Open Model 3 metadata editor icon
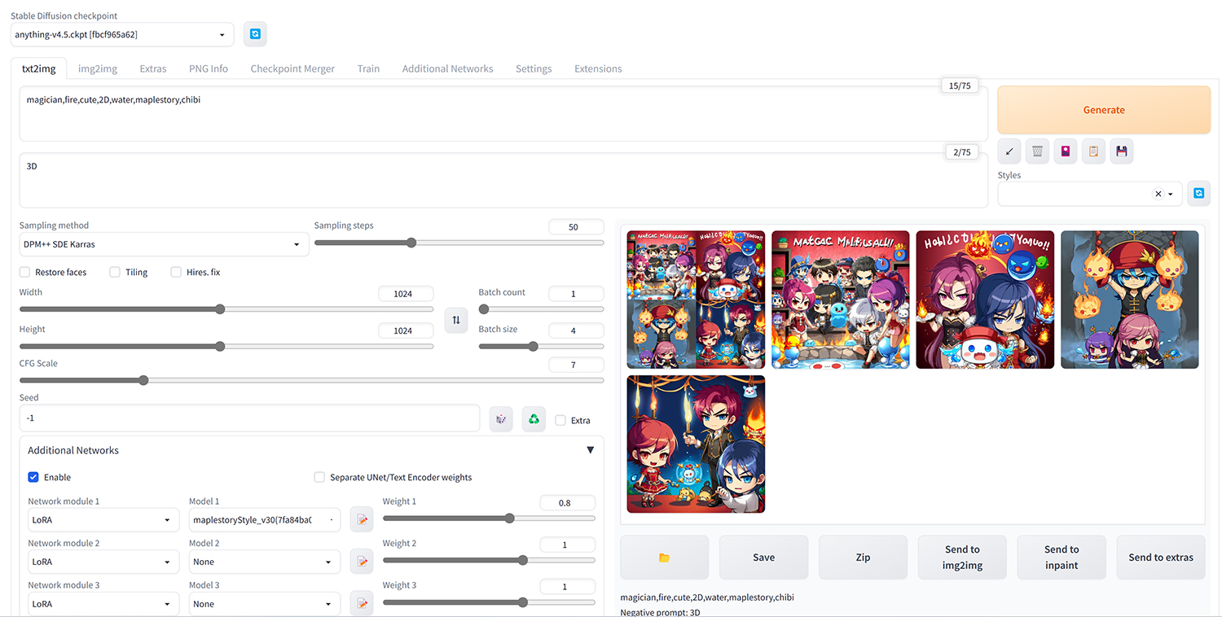Image resolution: width=1222 pixels, height=617 pixels. 362,604
